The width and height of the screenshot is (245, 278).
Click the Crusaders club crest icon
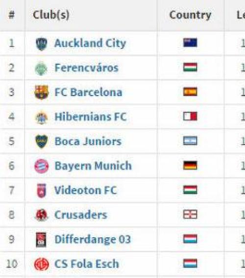coord(42,215)
